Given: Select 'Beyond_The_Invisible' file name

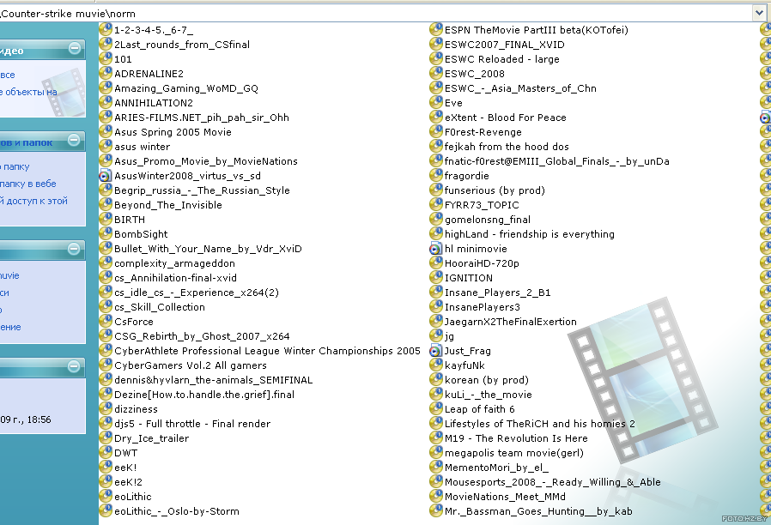Looking at the screenshot, I should tap(168, 205).
